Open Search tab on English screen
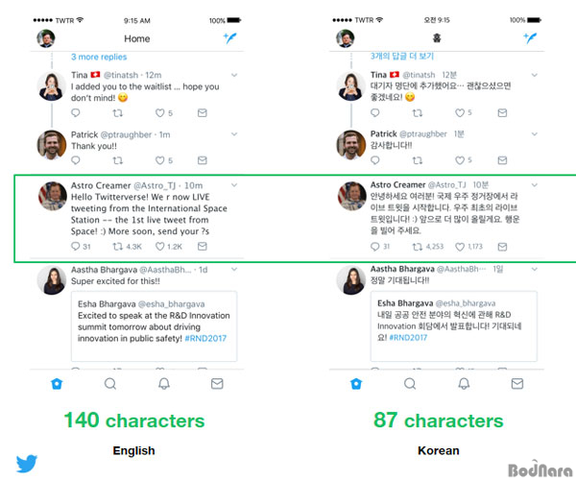576x480 pixels. (110, 384)
